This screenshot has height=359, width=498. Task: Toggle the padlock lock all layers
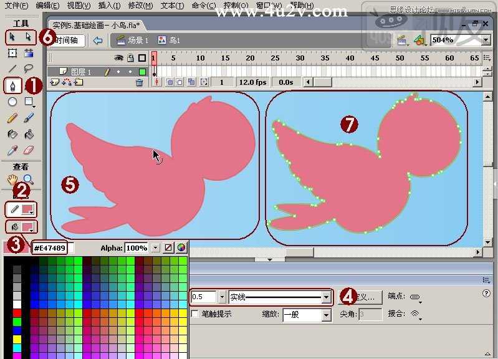(x=130, y=58)
